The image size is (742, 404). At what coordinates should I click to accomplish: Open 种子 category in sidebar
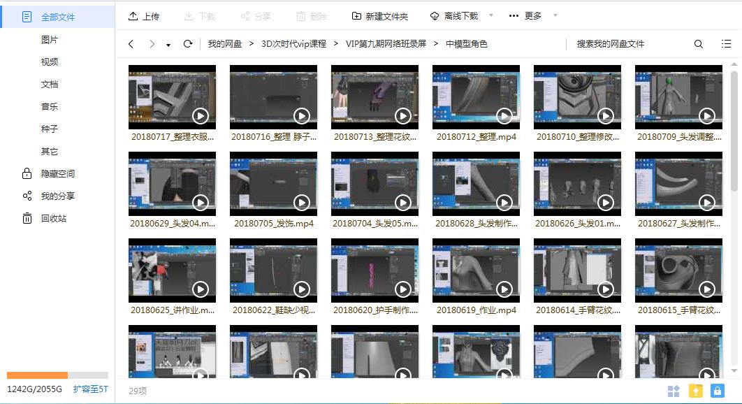(49, 129)
